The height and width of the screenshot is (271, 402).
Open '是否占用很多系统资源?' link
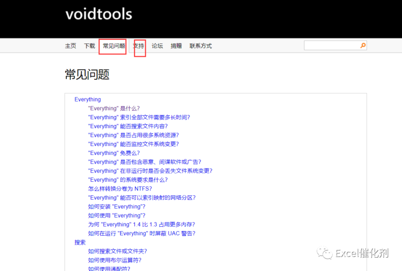click(133, 135)
